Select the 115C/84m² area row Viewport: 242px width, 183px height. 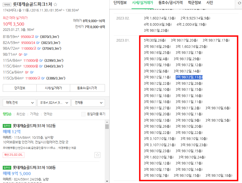click(33, 66)
